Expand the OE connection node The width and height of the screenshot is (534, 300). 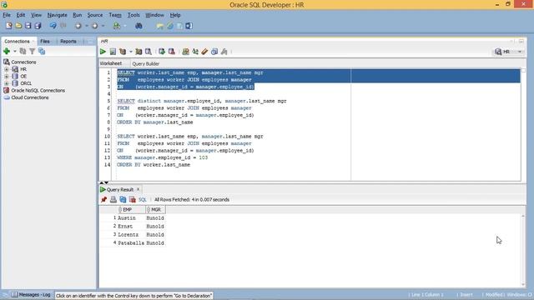6,76
